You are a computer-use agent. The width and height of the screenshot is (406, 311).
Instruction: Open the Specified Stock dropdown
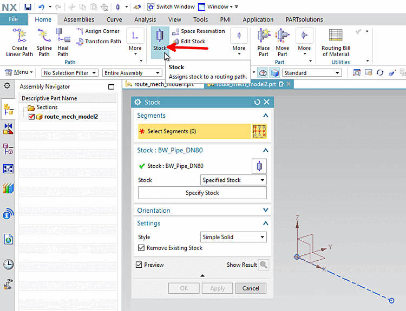[233, 180]
